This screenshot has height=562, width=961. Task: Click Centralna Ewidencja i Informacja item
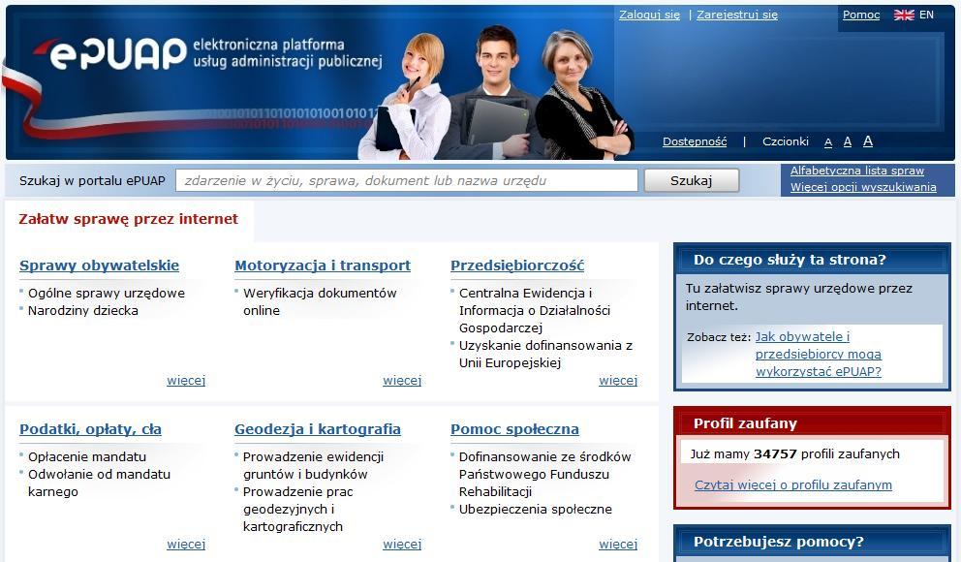535,310
